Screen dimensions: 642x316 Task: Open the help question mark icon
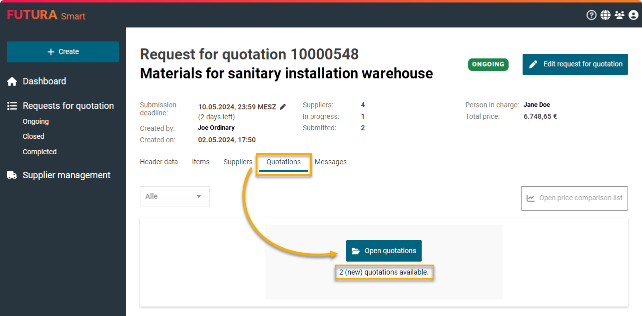point(592,15)
